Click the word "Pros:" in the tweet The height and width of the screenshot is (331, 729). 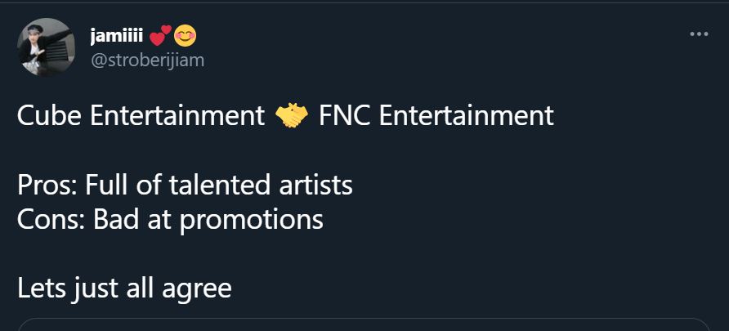pyautogui.click(x=47, y=185)
